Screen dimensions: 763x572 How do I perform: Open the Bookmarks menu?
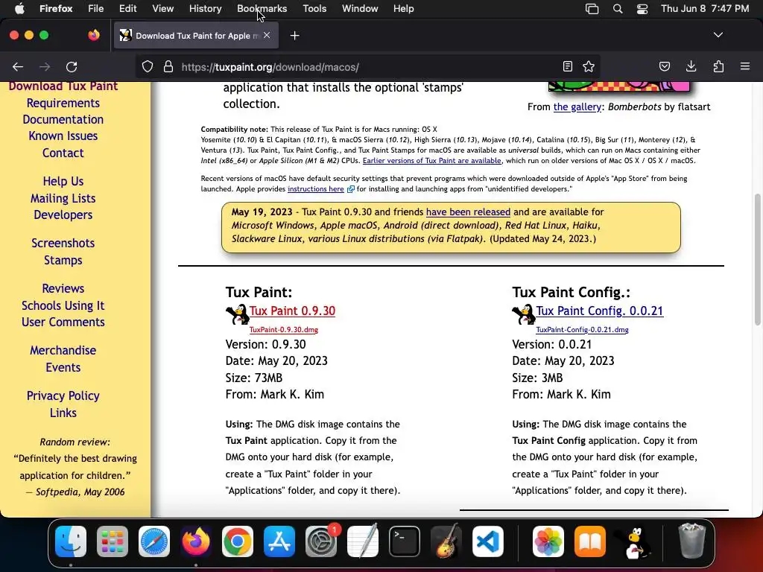[262, 8]
